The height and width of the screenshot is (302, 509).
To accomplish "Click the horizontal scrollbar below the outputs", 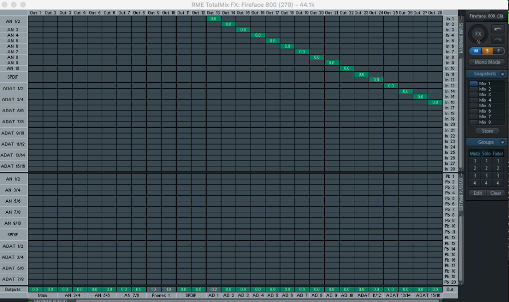I will click(x=257, y=301).
